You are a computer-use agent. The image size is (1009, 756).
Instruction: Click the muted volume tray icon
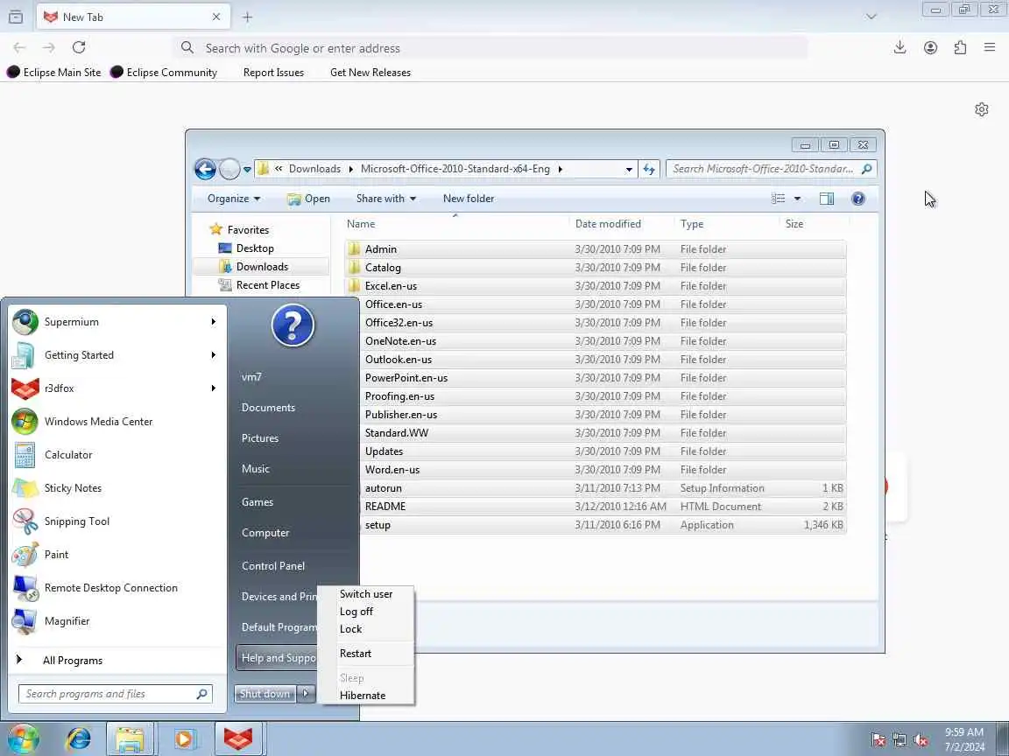(x=921, y=740)
